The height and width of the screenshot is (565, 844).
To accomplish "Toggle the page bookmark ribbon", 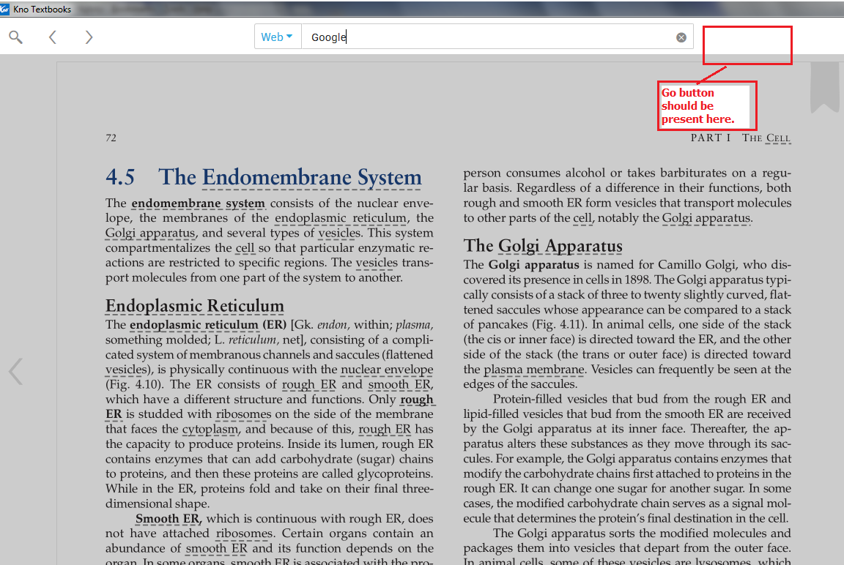I will [825, 86].
